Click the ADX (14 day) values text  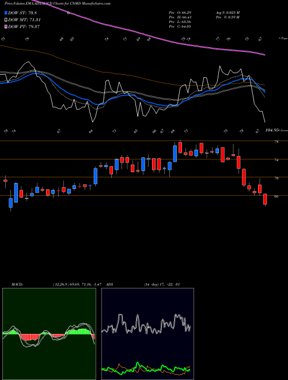162,284
